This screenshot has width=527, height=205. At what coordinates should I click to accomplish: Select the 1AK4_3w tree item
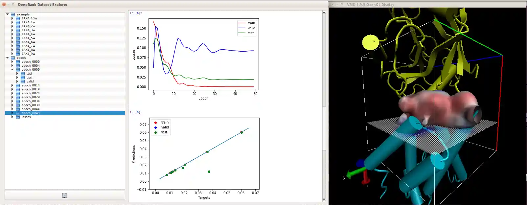(x=28, y=30)
